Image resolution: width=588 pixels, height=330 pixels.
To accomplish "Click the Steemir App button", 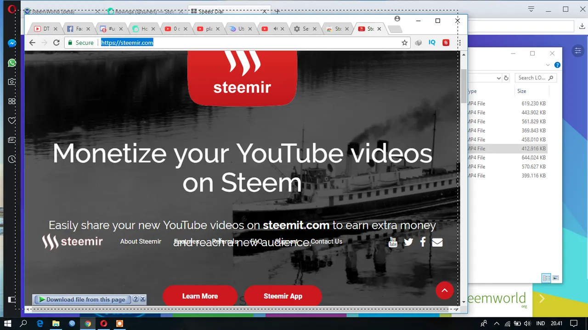I will 283,296.
